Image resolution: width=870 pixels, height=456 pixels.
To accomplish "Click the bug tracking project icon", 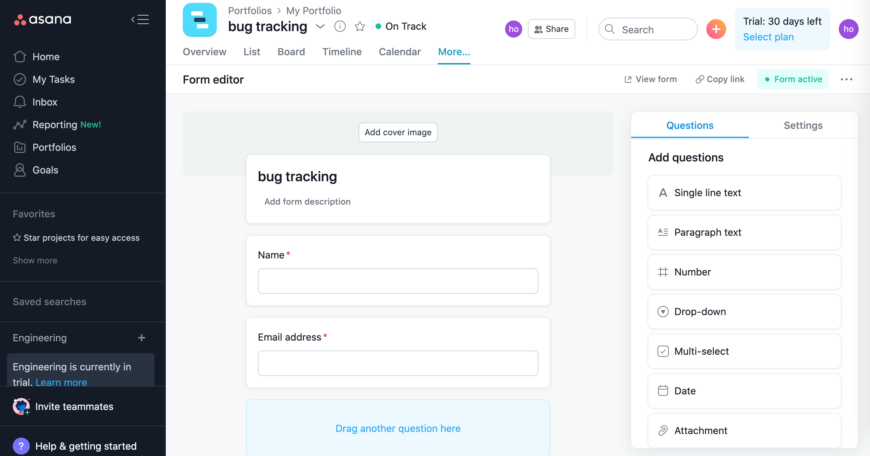I will pos(200,20).
